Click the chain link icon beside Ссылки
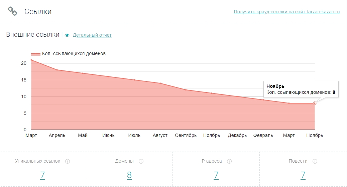Screen dimensions: 347x187 coord(12,11)
